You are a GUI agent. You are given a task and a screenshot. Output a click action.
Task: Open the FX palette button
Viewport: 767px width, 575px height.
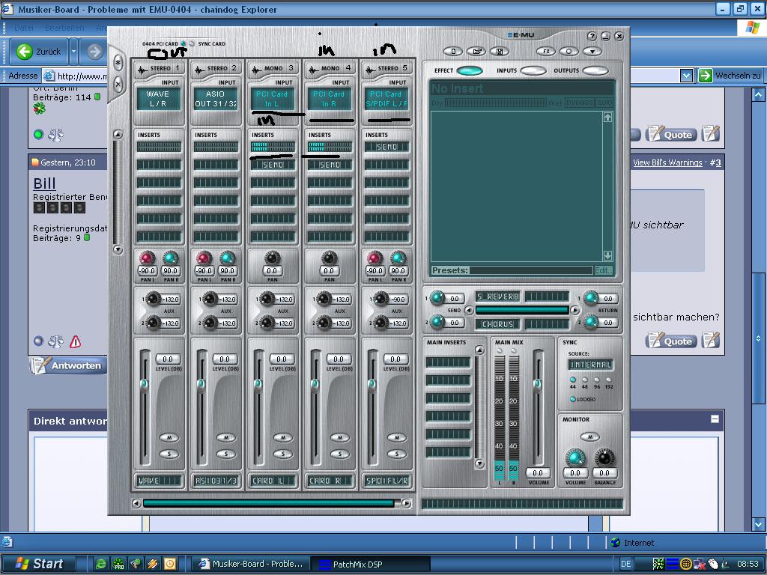(546, 52)
